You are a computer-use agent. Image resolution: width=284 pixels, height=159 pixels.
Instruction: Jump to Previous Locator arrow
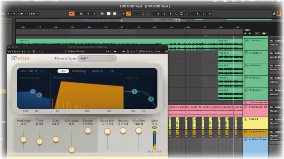tap(245, 33)
